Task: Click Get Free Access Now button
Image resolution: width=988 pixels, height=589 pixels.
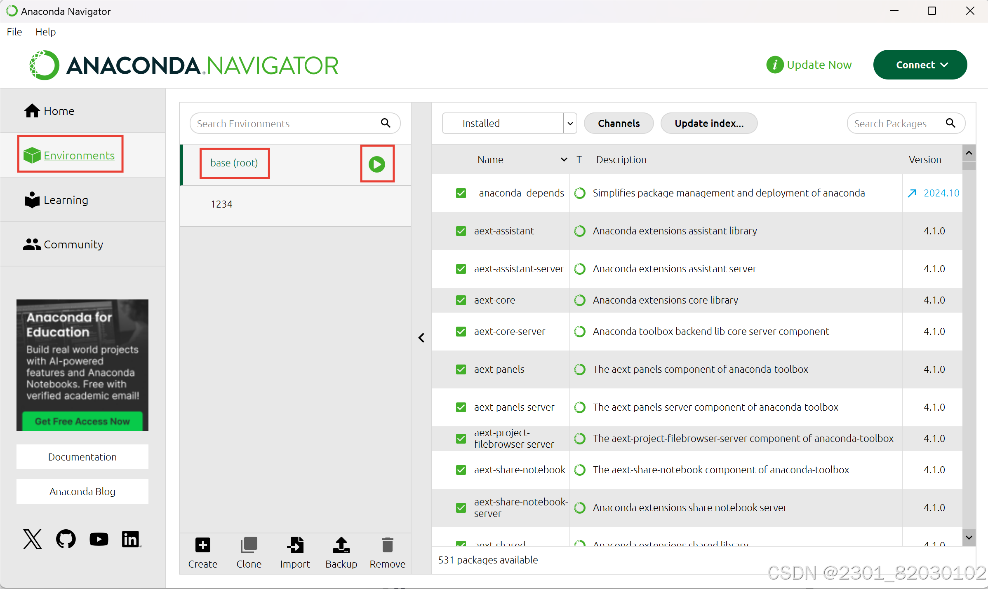Action: [x=82, y=421]
